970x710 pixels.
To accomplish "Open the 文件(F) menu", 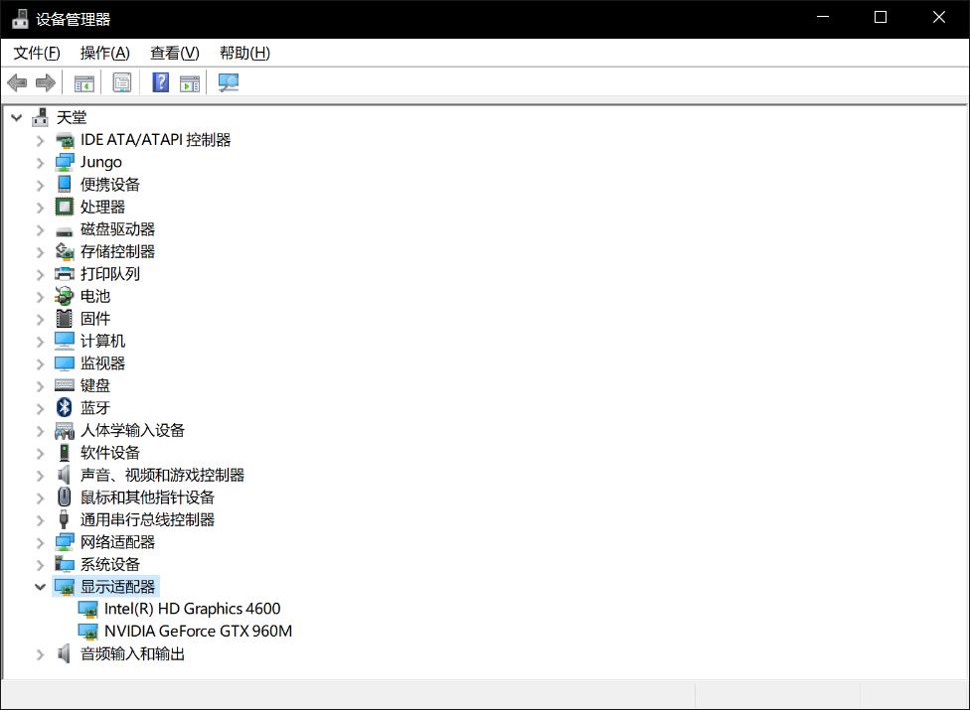I will (37, 54).
